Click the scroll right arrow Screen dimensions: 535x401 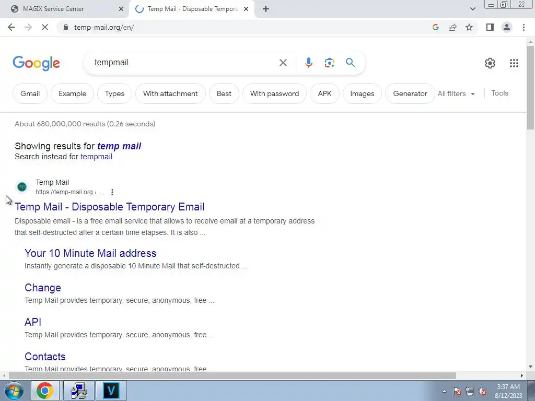(x=522, y=375)
